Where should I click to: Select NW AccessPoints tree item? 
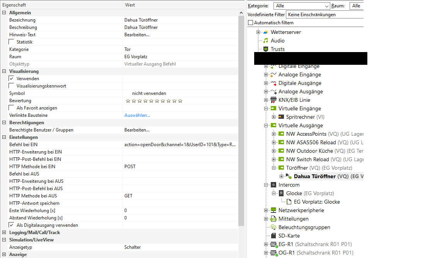[x=306, y=134]
